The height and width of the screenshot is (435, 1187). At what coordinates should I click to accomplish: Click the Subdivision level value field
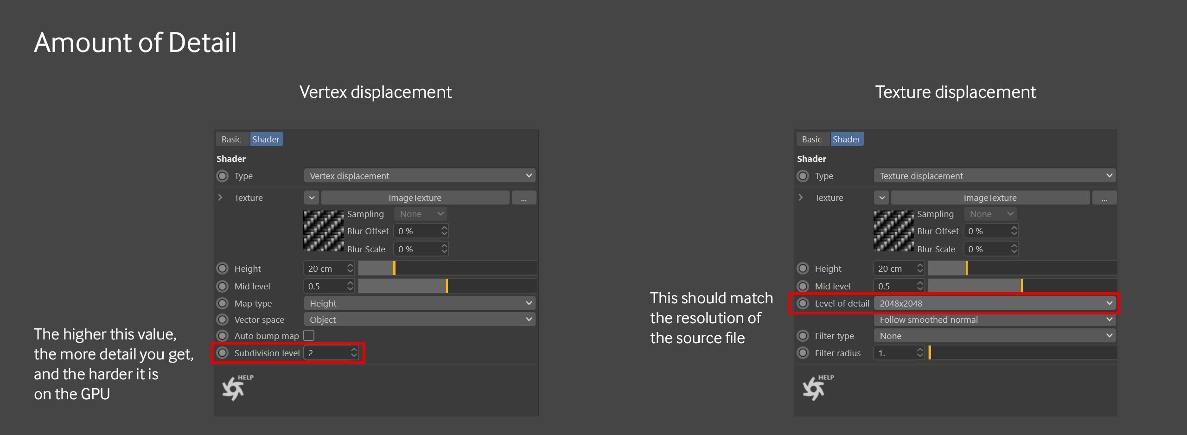coord(327,353)
